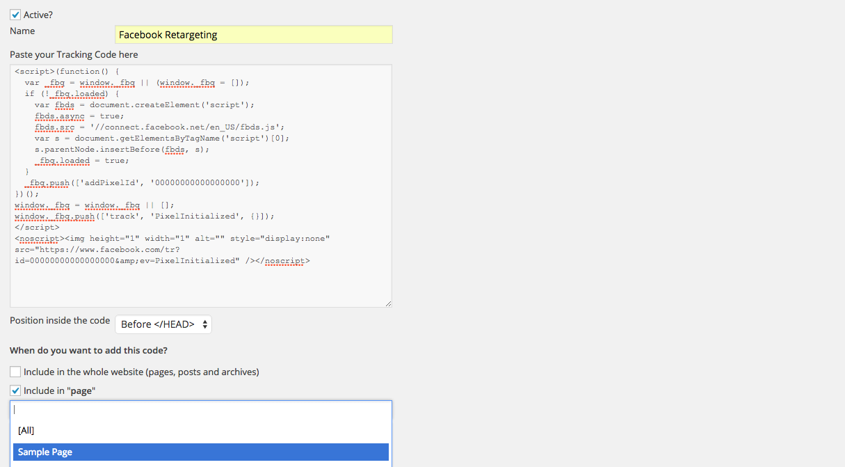Click the "When do you want to add this code?" heading

(x=88, y=350)
